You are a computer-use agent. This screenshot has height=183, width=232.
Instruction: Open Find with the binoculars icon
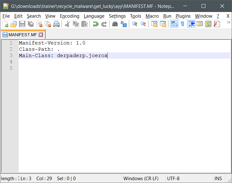coord(115,24)
